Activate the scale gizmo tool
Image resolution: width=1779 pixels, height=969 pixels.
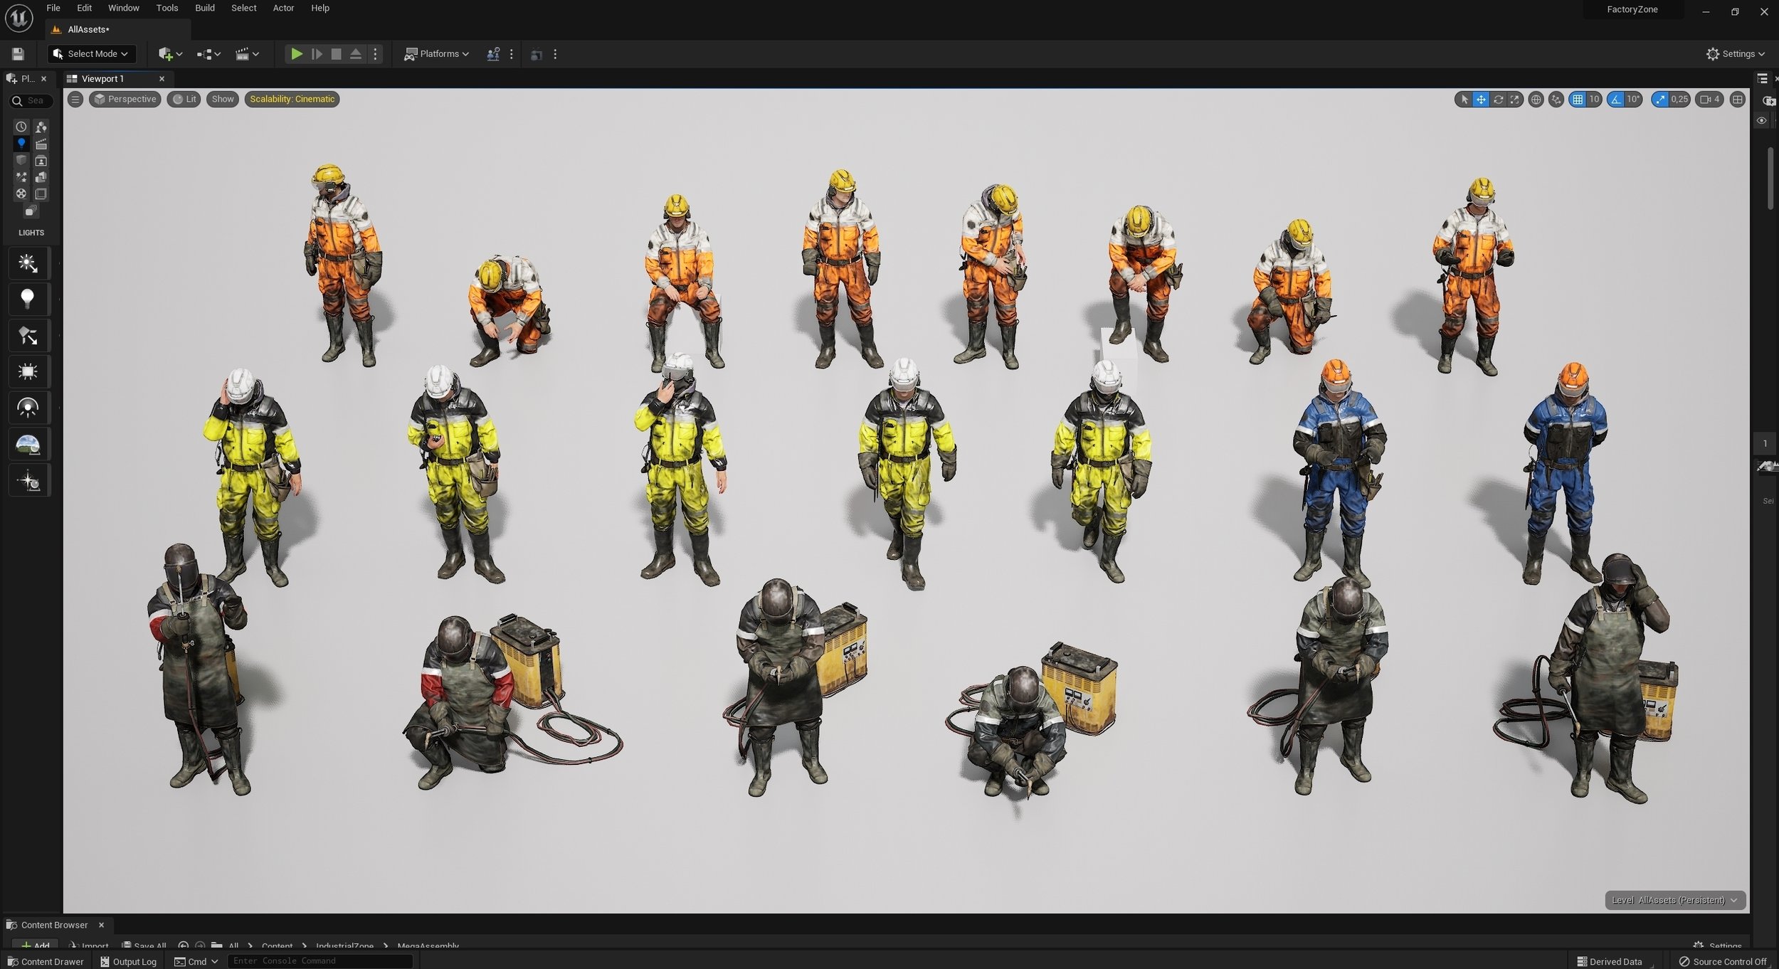(1515, 100)
